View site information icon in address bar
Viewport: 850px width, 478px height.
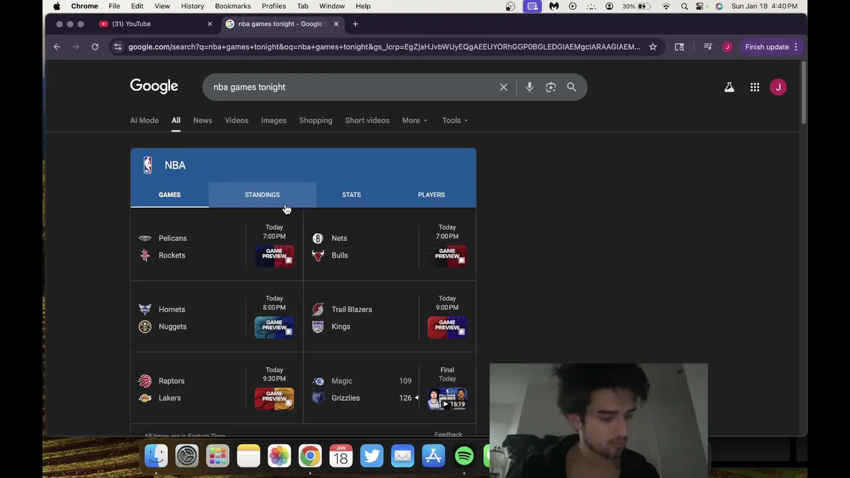click(x=118, y=46)
